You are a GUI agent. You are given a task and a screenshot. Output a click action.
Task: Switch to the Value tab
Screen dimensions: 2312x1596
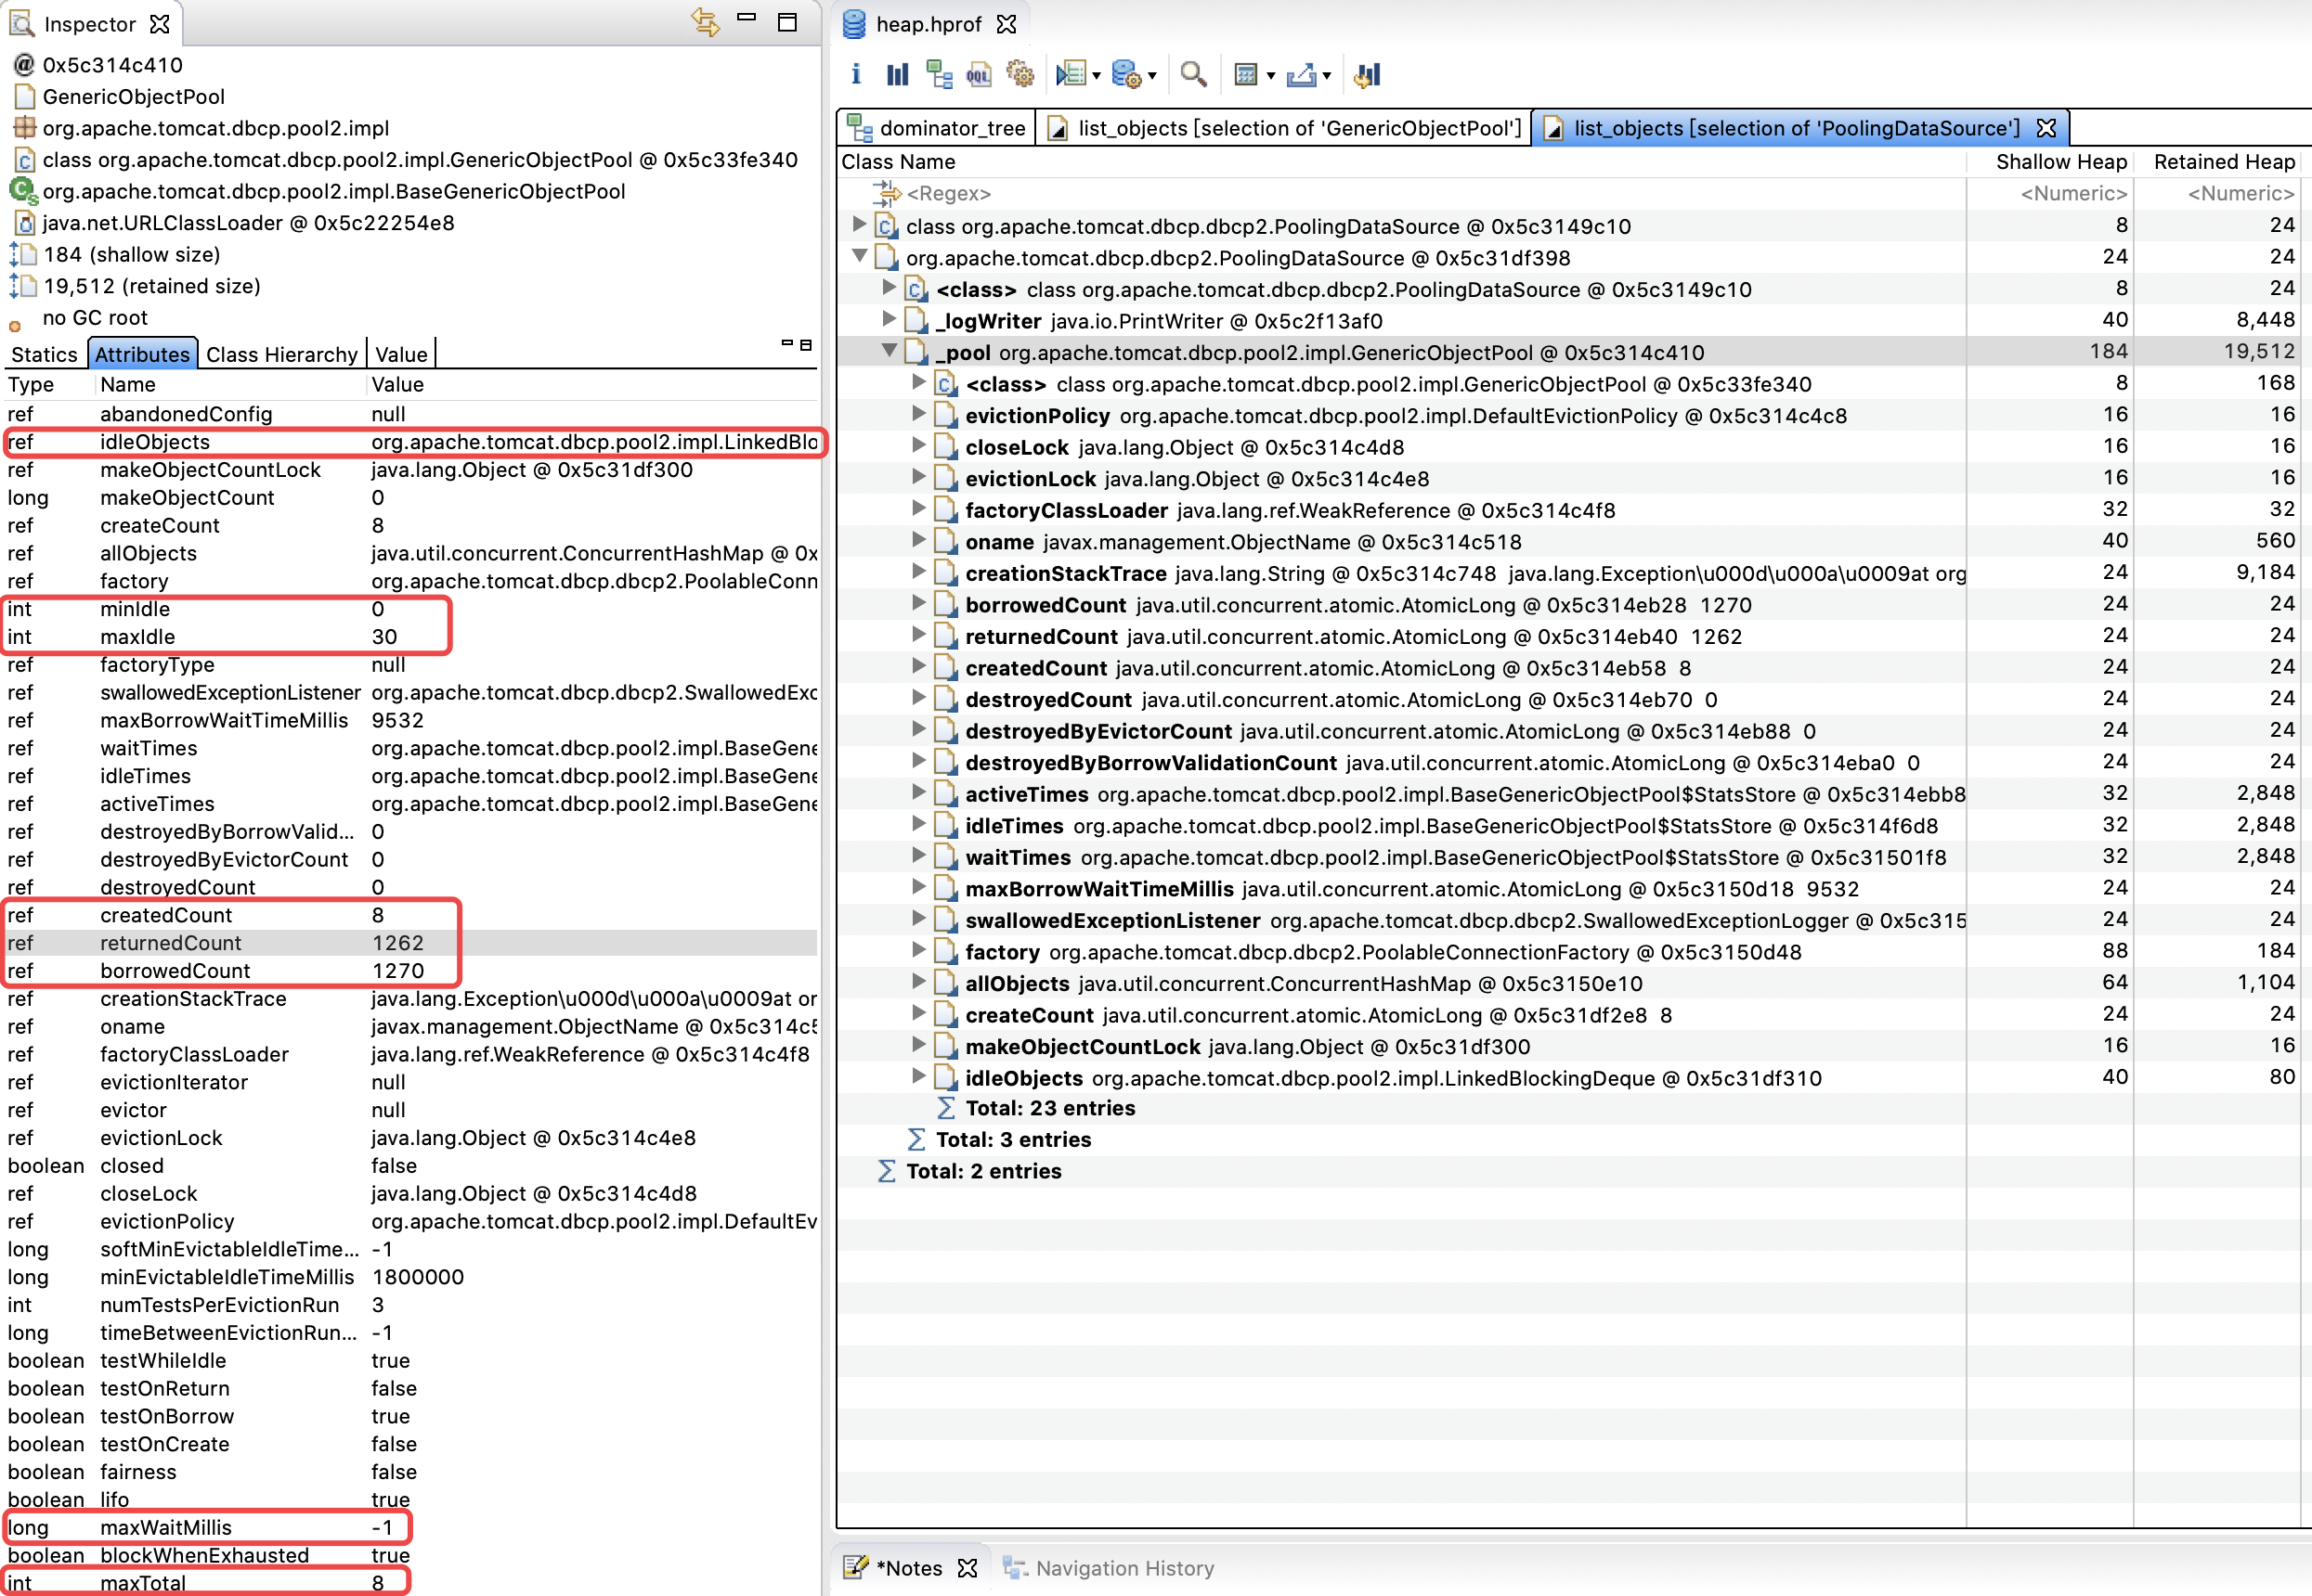coord(401,354)
